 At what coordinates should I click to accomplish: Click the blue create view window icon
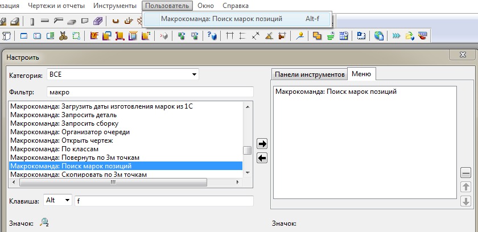[x=24, y=36]
